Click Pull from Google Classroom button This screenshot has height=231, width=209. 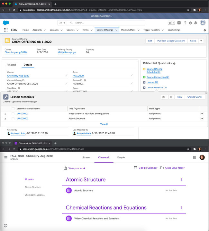tap(171, 41)
